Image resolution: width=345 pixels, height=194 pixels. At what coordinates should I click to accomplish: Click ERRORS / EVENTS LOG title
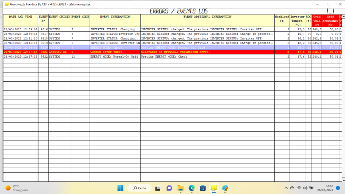click(x=179, y=11)
